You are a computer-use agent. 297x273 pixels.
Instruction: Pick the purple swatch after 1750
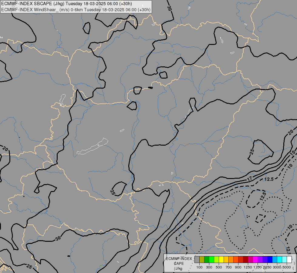[x=260, y=259]
